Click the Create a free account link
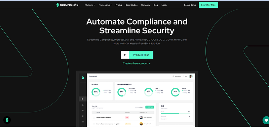269x127 pixels. (x=137, y=63)
